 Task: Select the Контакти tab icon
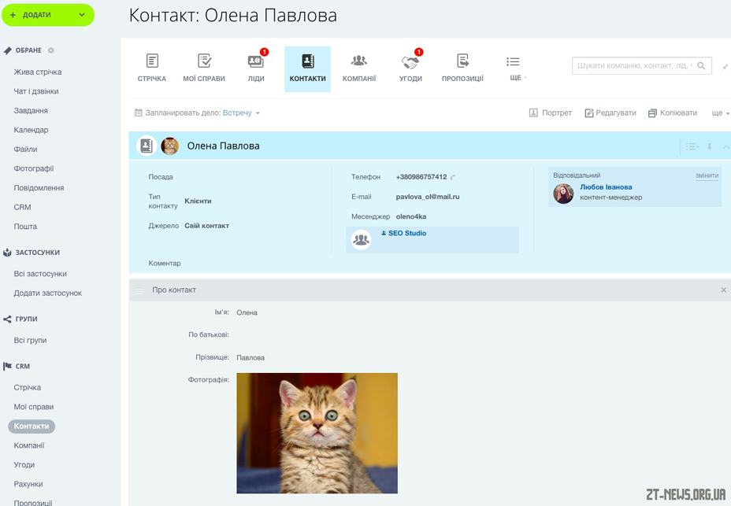point(308,61)
